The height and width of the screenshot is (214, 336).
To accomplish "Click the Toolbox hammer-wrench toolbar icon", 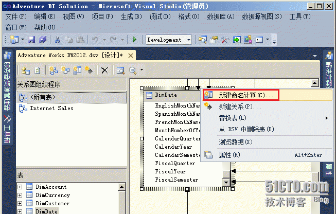I will [x=225, y=40].
